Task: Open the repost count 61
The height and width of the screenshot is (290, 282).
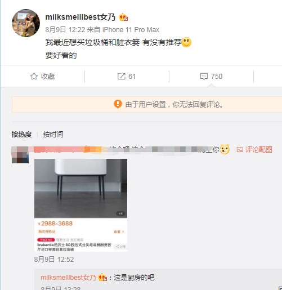Action: click(x=132, y=77)
